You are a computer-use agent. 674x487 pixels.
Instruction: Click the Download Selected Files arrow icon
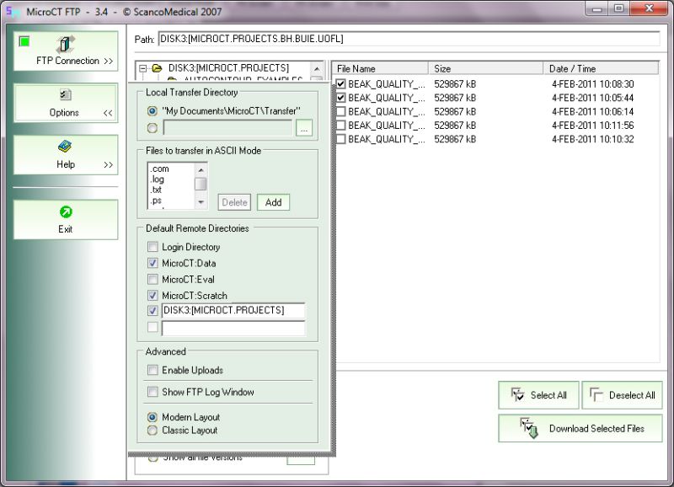point(529,428)
